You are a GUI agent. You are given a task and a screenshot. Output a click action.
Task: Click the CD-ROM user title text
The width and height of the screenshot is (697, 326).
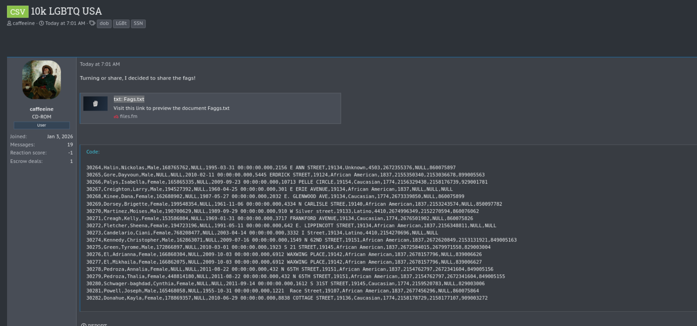click(x=41, y=117)
